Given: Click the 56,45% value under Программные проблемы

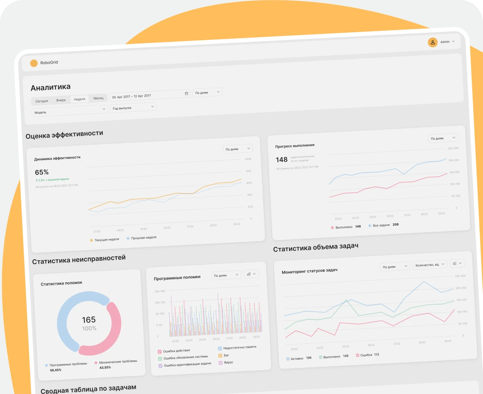Looking at the screenshot, I should coord(56,370).
